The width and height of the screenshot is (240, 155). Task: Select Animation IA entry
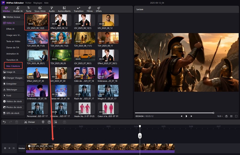[x=12, y=54]
